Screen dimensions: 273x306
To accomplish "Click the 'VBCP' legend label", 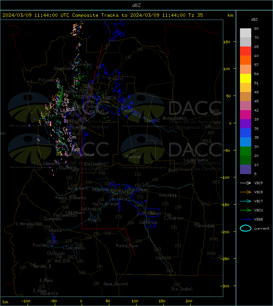I will click(x=258, y=183).
